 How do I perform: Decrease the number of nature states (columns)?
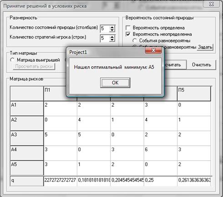click(x=112, y=30)
